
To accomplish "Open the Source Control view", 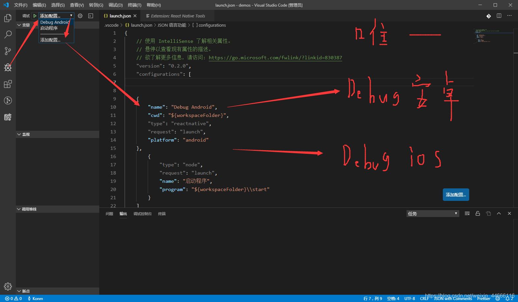I will (8, 51).
